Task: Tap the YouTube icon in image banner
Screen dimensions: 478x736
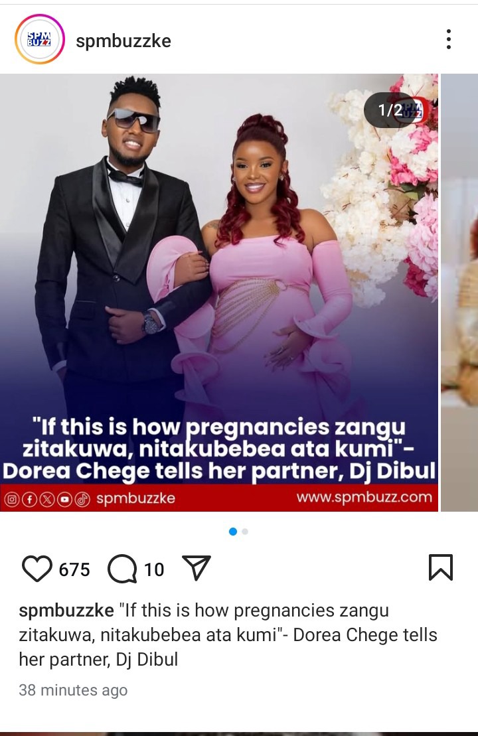Action: [65, 500]
